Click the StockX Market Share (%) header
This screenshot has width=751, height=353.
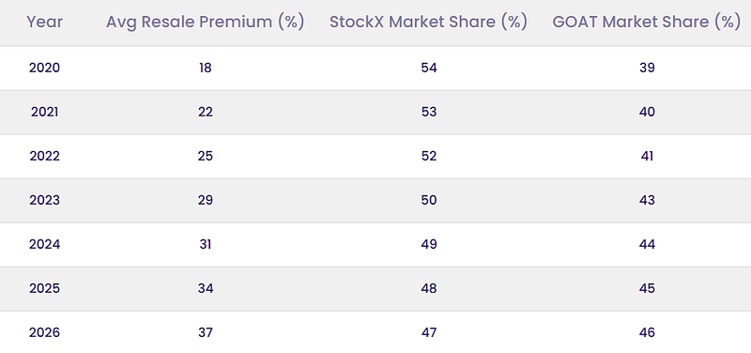[429, 23]
